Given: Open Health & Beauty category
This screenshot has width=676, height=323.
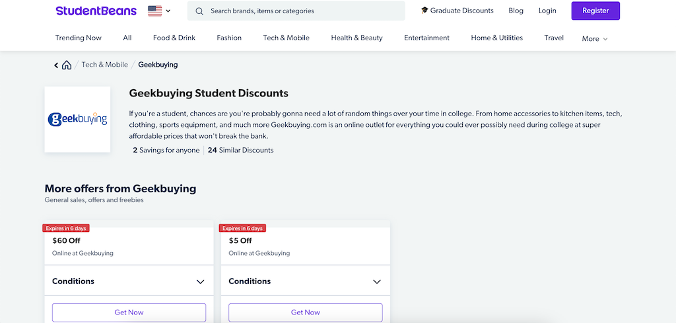Looking at the screenshot, I should 356,38.
